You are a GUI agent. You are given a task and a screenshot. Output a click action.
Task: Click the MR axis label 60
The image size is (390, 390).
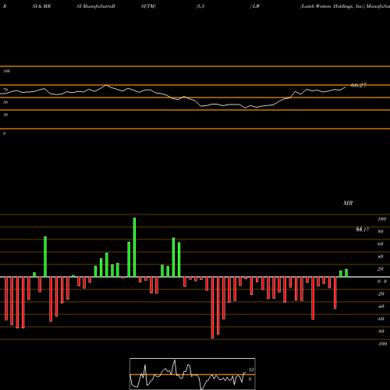pyautogui.click(x=381, y=244)
